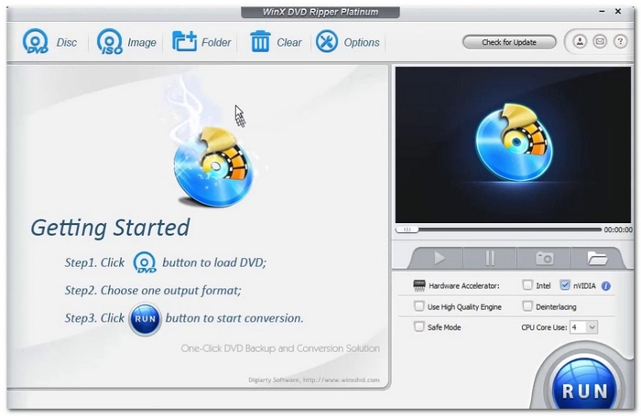Open the user registration icon

[580, 41]
